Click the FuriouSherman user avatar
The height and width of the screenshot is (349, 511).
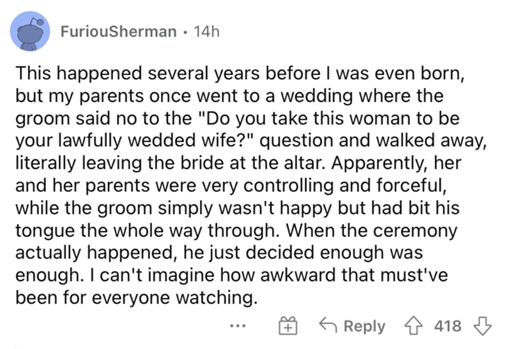pos(31,31)
